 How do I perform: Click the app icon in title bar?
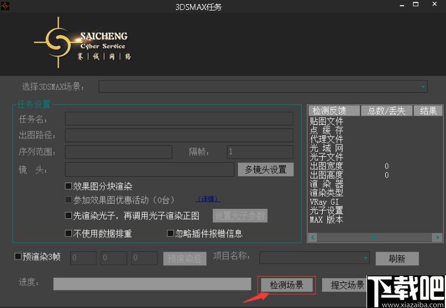(x=6, y=6)
